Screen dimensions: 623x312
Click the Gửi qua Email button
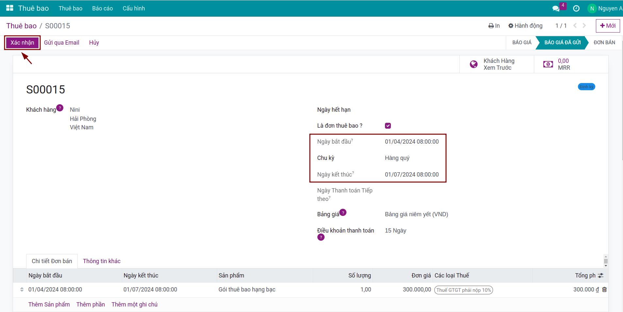(61, 43)
